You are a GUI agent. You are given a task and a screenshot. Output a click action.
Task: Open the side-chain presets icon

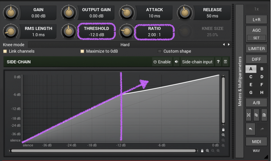[225, 62]
